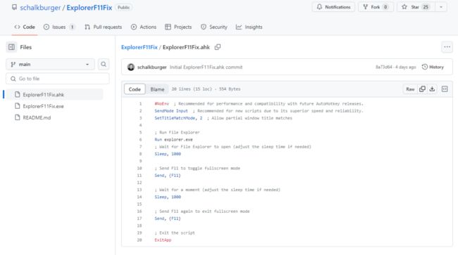The image size is (458, 255).
Task: Copy the file path icon
Action: pyautogui.click(x=218, y=47)
